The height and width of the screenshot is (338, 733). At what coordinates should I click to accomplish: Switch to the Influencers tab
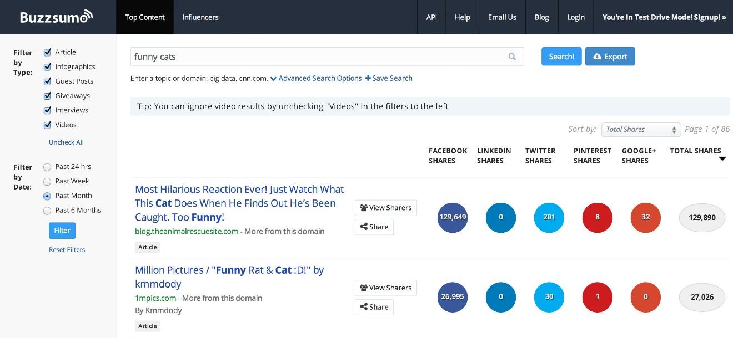(200, 17)
